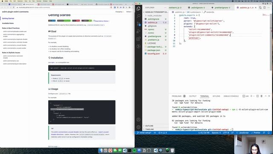Click the errors and warnings status indicator
Image resolution: width=273 pixels, height=154 pixels.
(x=163, y=133)
